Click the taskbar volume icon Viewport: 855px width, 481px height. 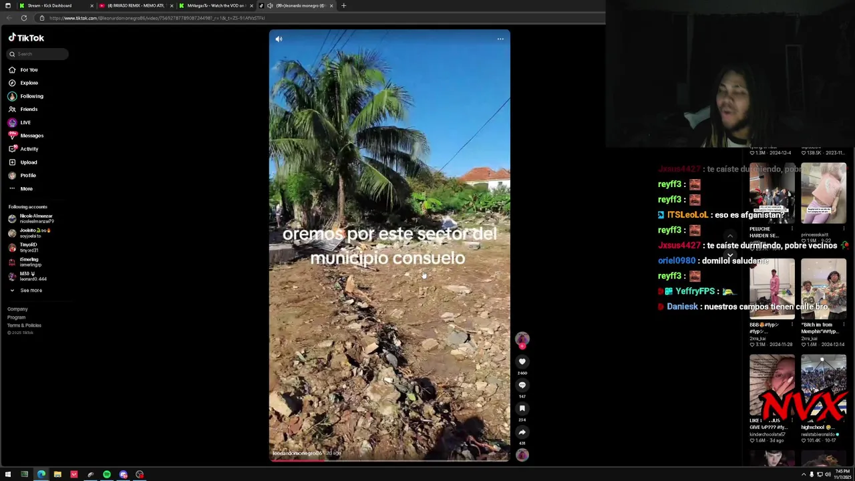tap(828, 475)
